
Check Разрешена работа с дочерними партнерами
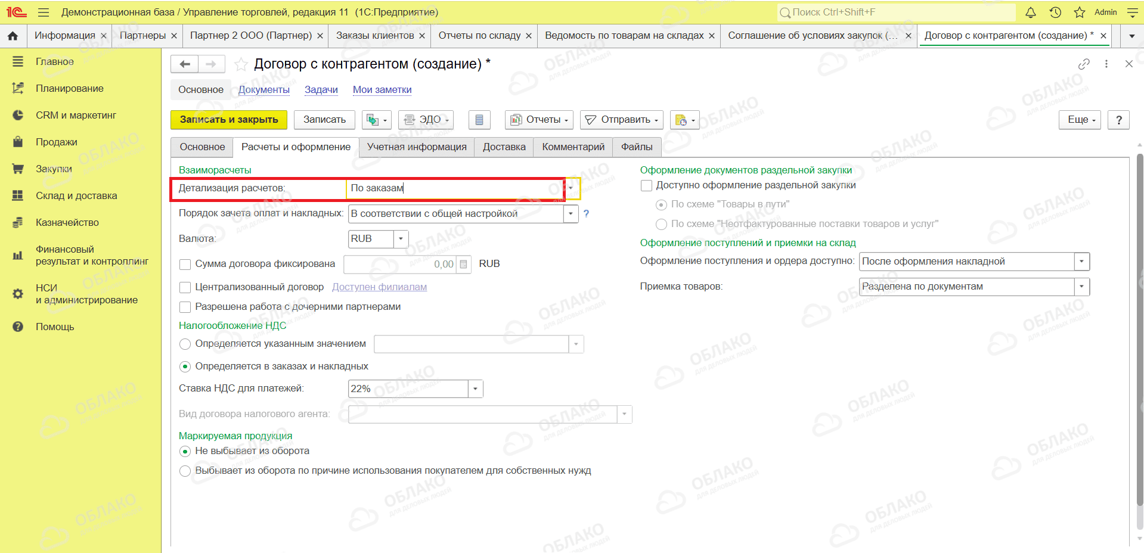(185, 307)
